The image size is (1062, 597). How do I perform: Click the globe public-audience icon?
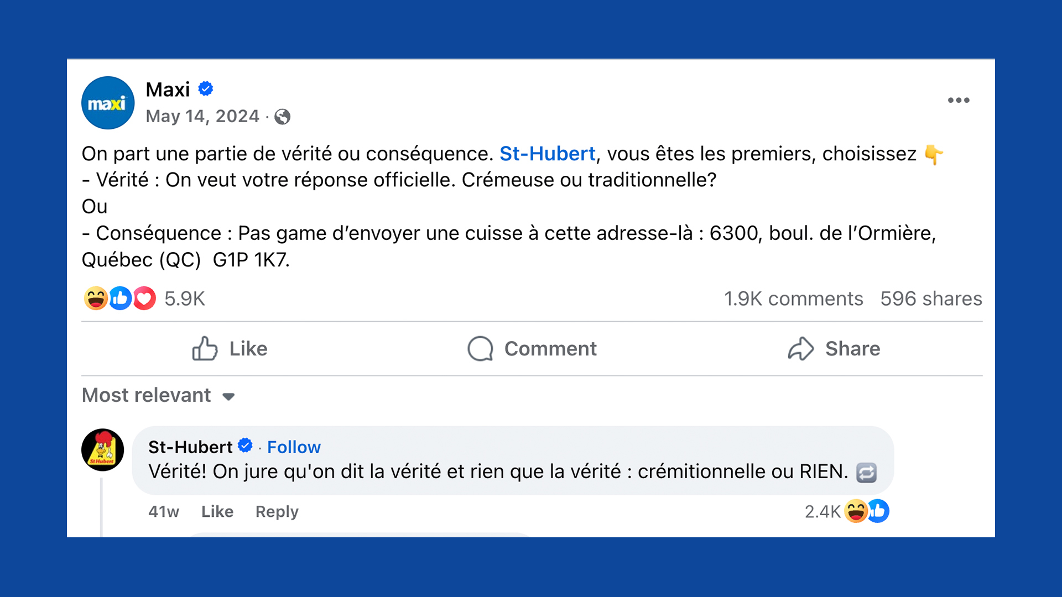pos(283,117)
